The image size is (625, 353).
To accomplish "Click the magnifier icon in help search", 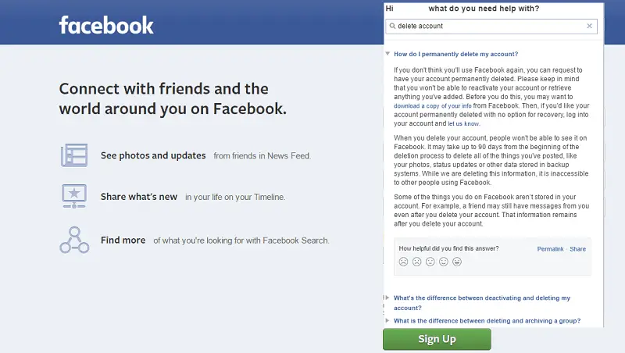I will click(x=393, y=26).
